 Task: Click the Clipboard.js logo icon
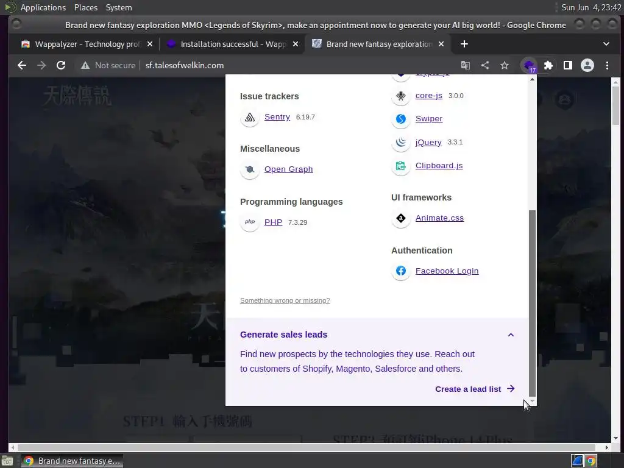401,166
